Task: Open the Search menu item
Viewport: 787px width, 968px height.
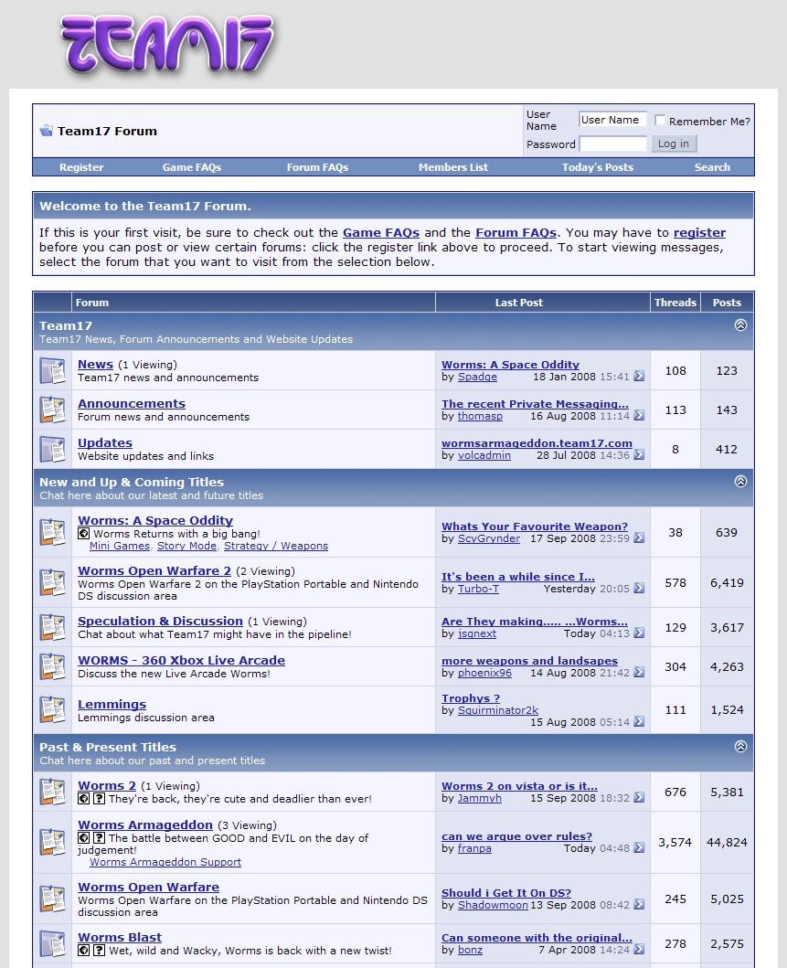Action: click(712, 167)
